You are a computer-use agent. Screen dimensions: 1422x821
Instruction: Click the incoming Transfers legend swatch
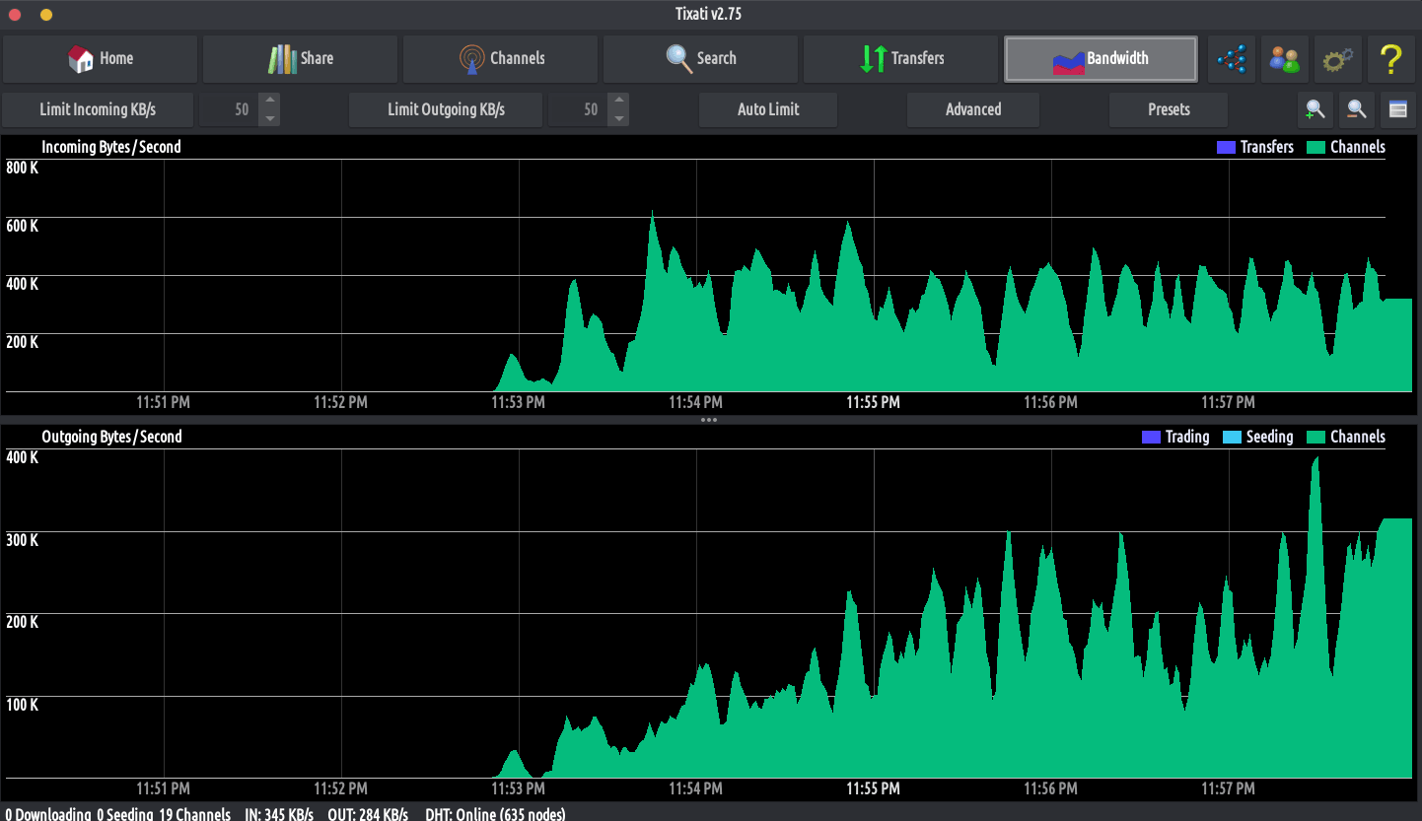pyautogui.click(x=1226, y=147)
